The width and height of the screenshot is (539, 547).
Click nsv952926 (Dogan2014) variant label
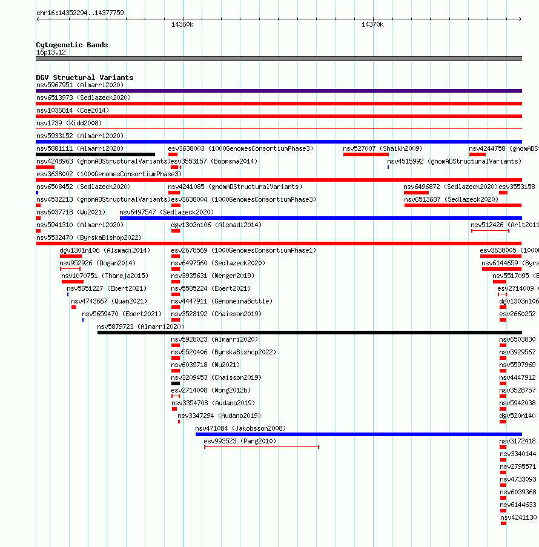(x=98, y=264)
